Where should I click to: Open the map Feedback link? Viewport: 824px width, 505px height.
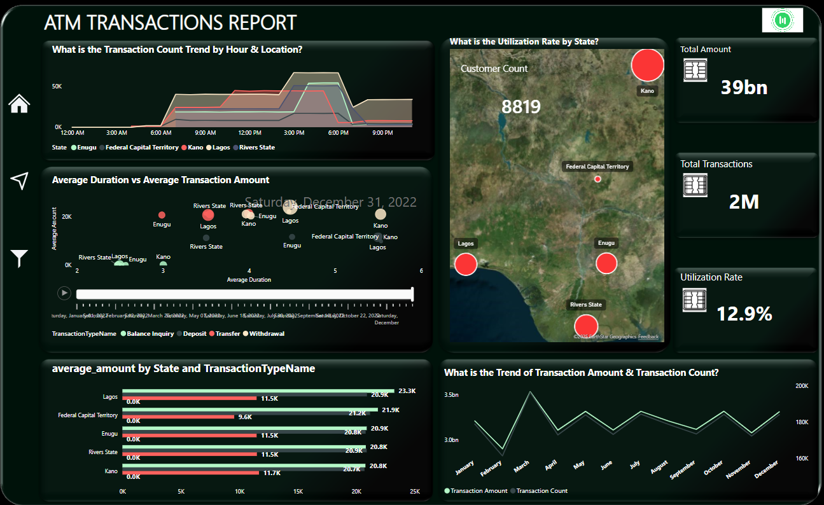pos(648,336)
